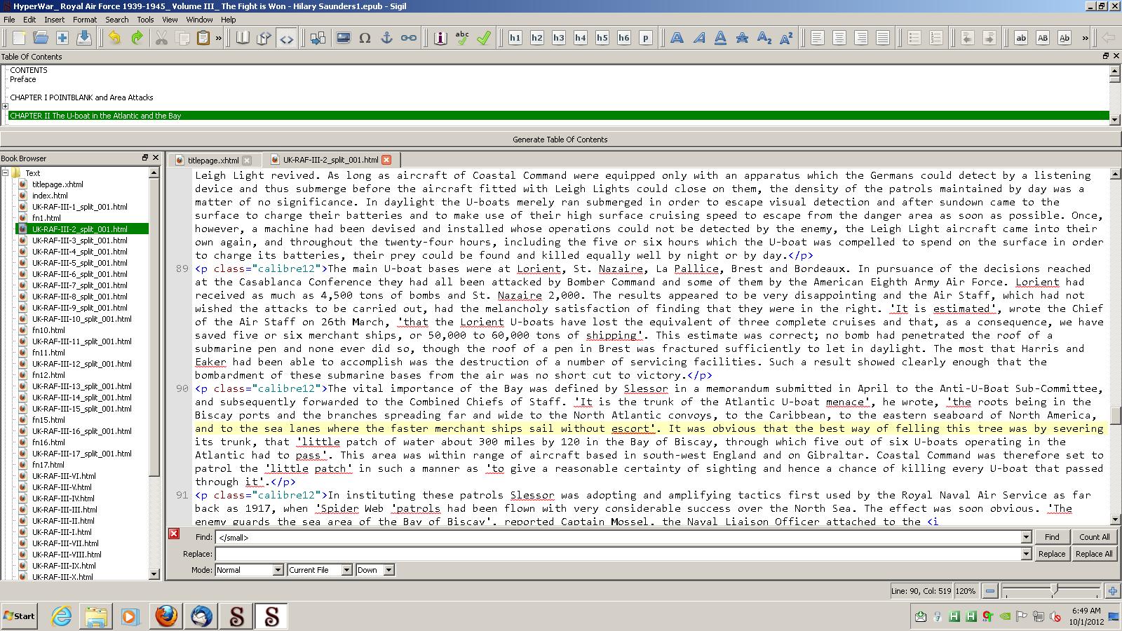The width and height of the screenshot is (1122, 631).
Task: Open the Format menu
Action: (x=85, y=20)
